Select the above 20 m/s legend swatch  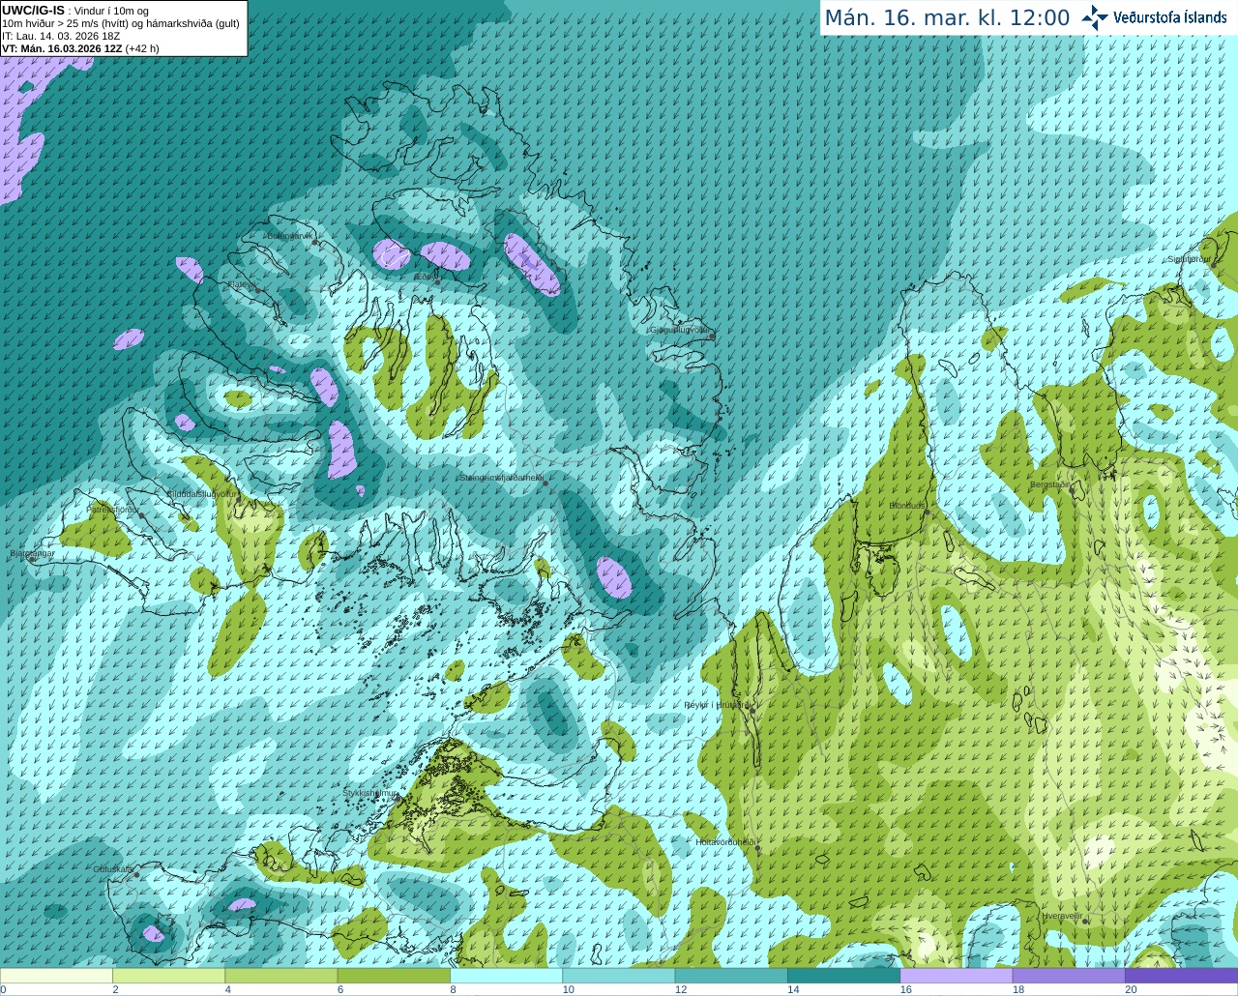pos(1181,976)
